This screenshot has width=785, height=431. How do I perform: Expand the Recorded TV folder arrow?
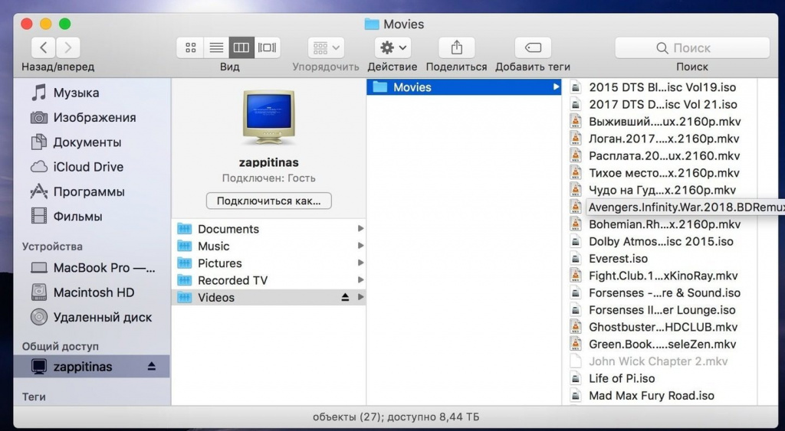(360, 279)
